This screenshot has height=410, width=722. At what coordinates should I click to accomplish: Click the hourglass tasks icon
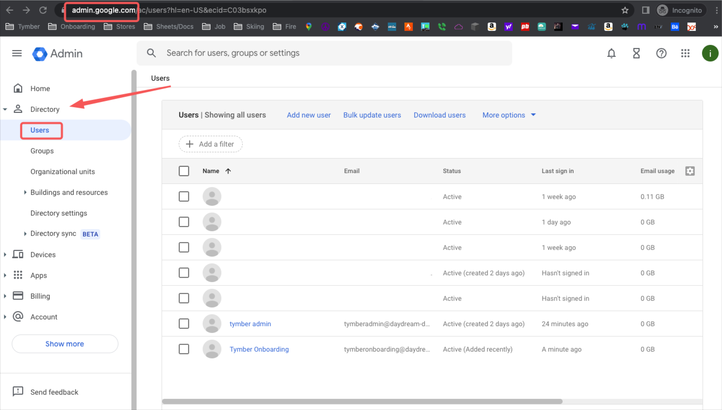click(636, 53)
